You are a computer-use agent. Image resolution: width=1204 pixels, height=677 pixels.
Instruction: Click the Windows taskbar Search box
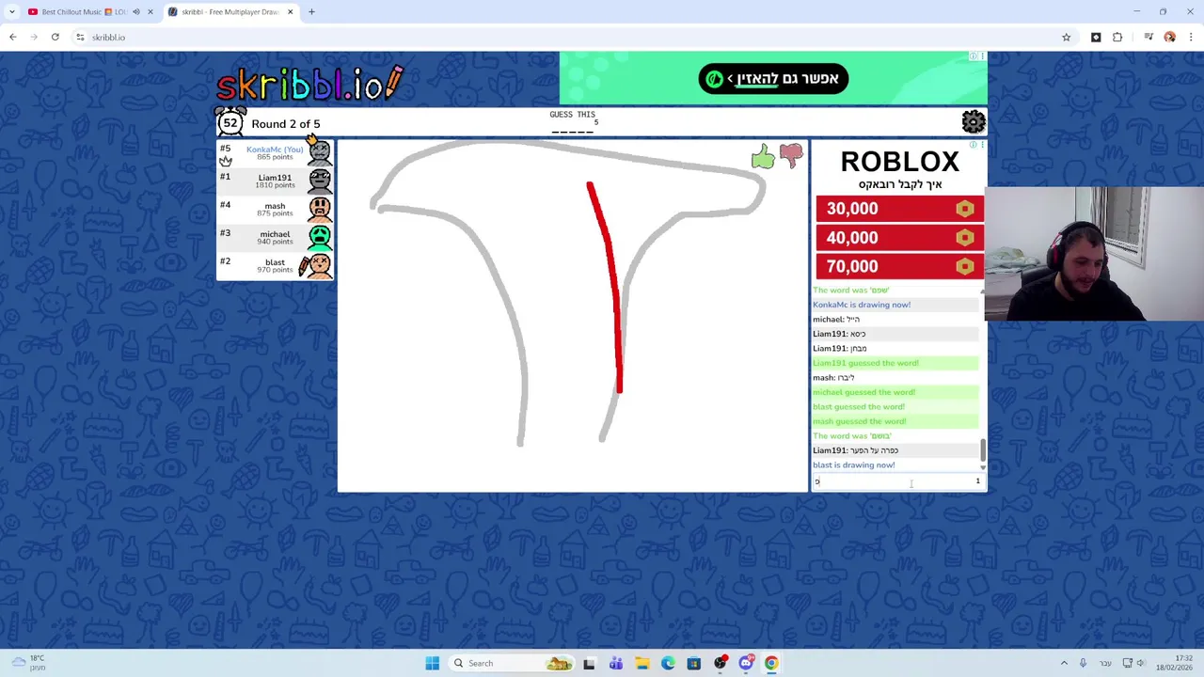tap(513, 663)
